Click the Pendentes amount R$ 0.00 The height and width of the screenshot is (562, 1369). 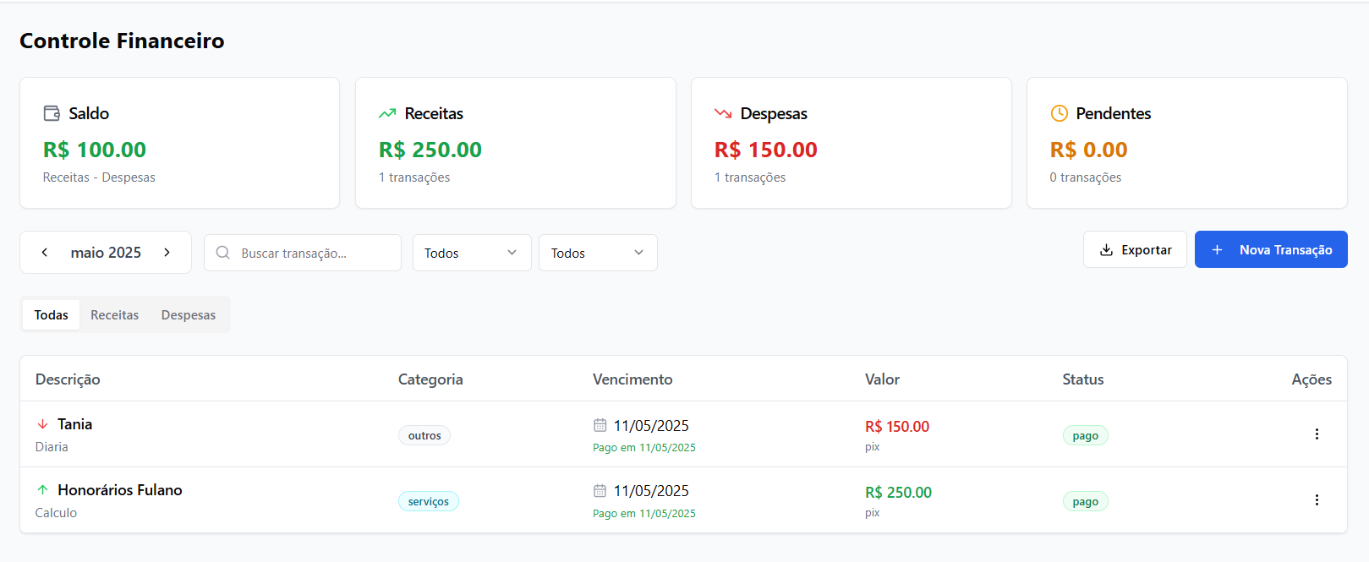point(1089,150)
